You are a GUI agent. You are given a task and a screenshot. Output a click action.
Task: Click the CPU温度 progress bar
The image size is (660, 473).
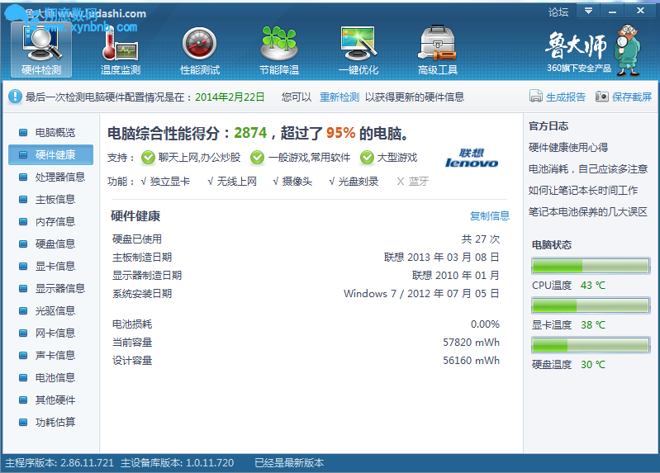(591, 266)
